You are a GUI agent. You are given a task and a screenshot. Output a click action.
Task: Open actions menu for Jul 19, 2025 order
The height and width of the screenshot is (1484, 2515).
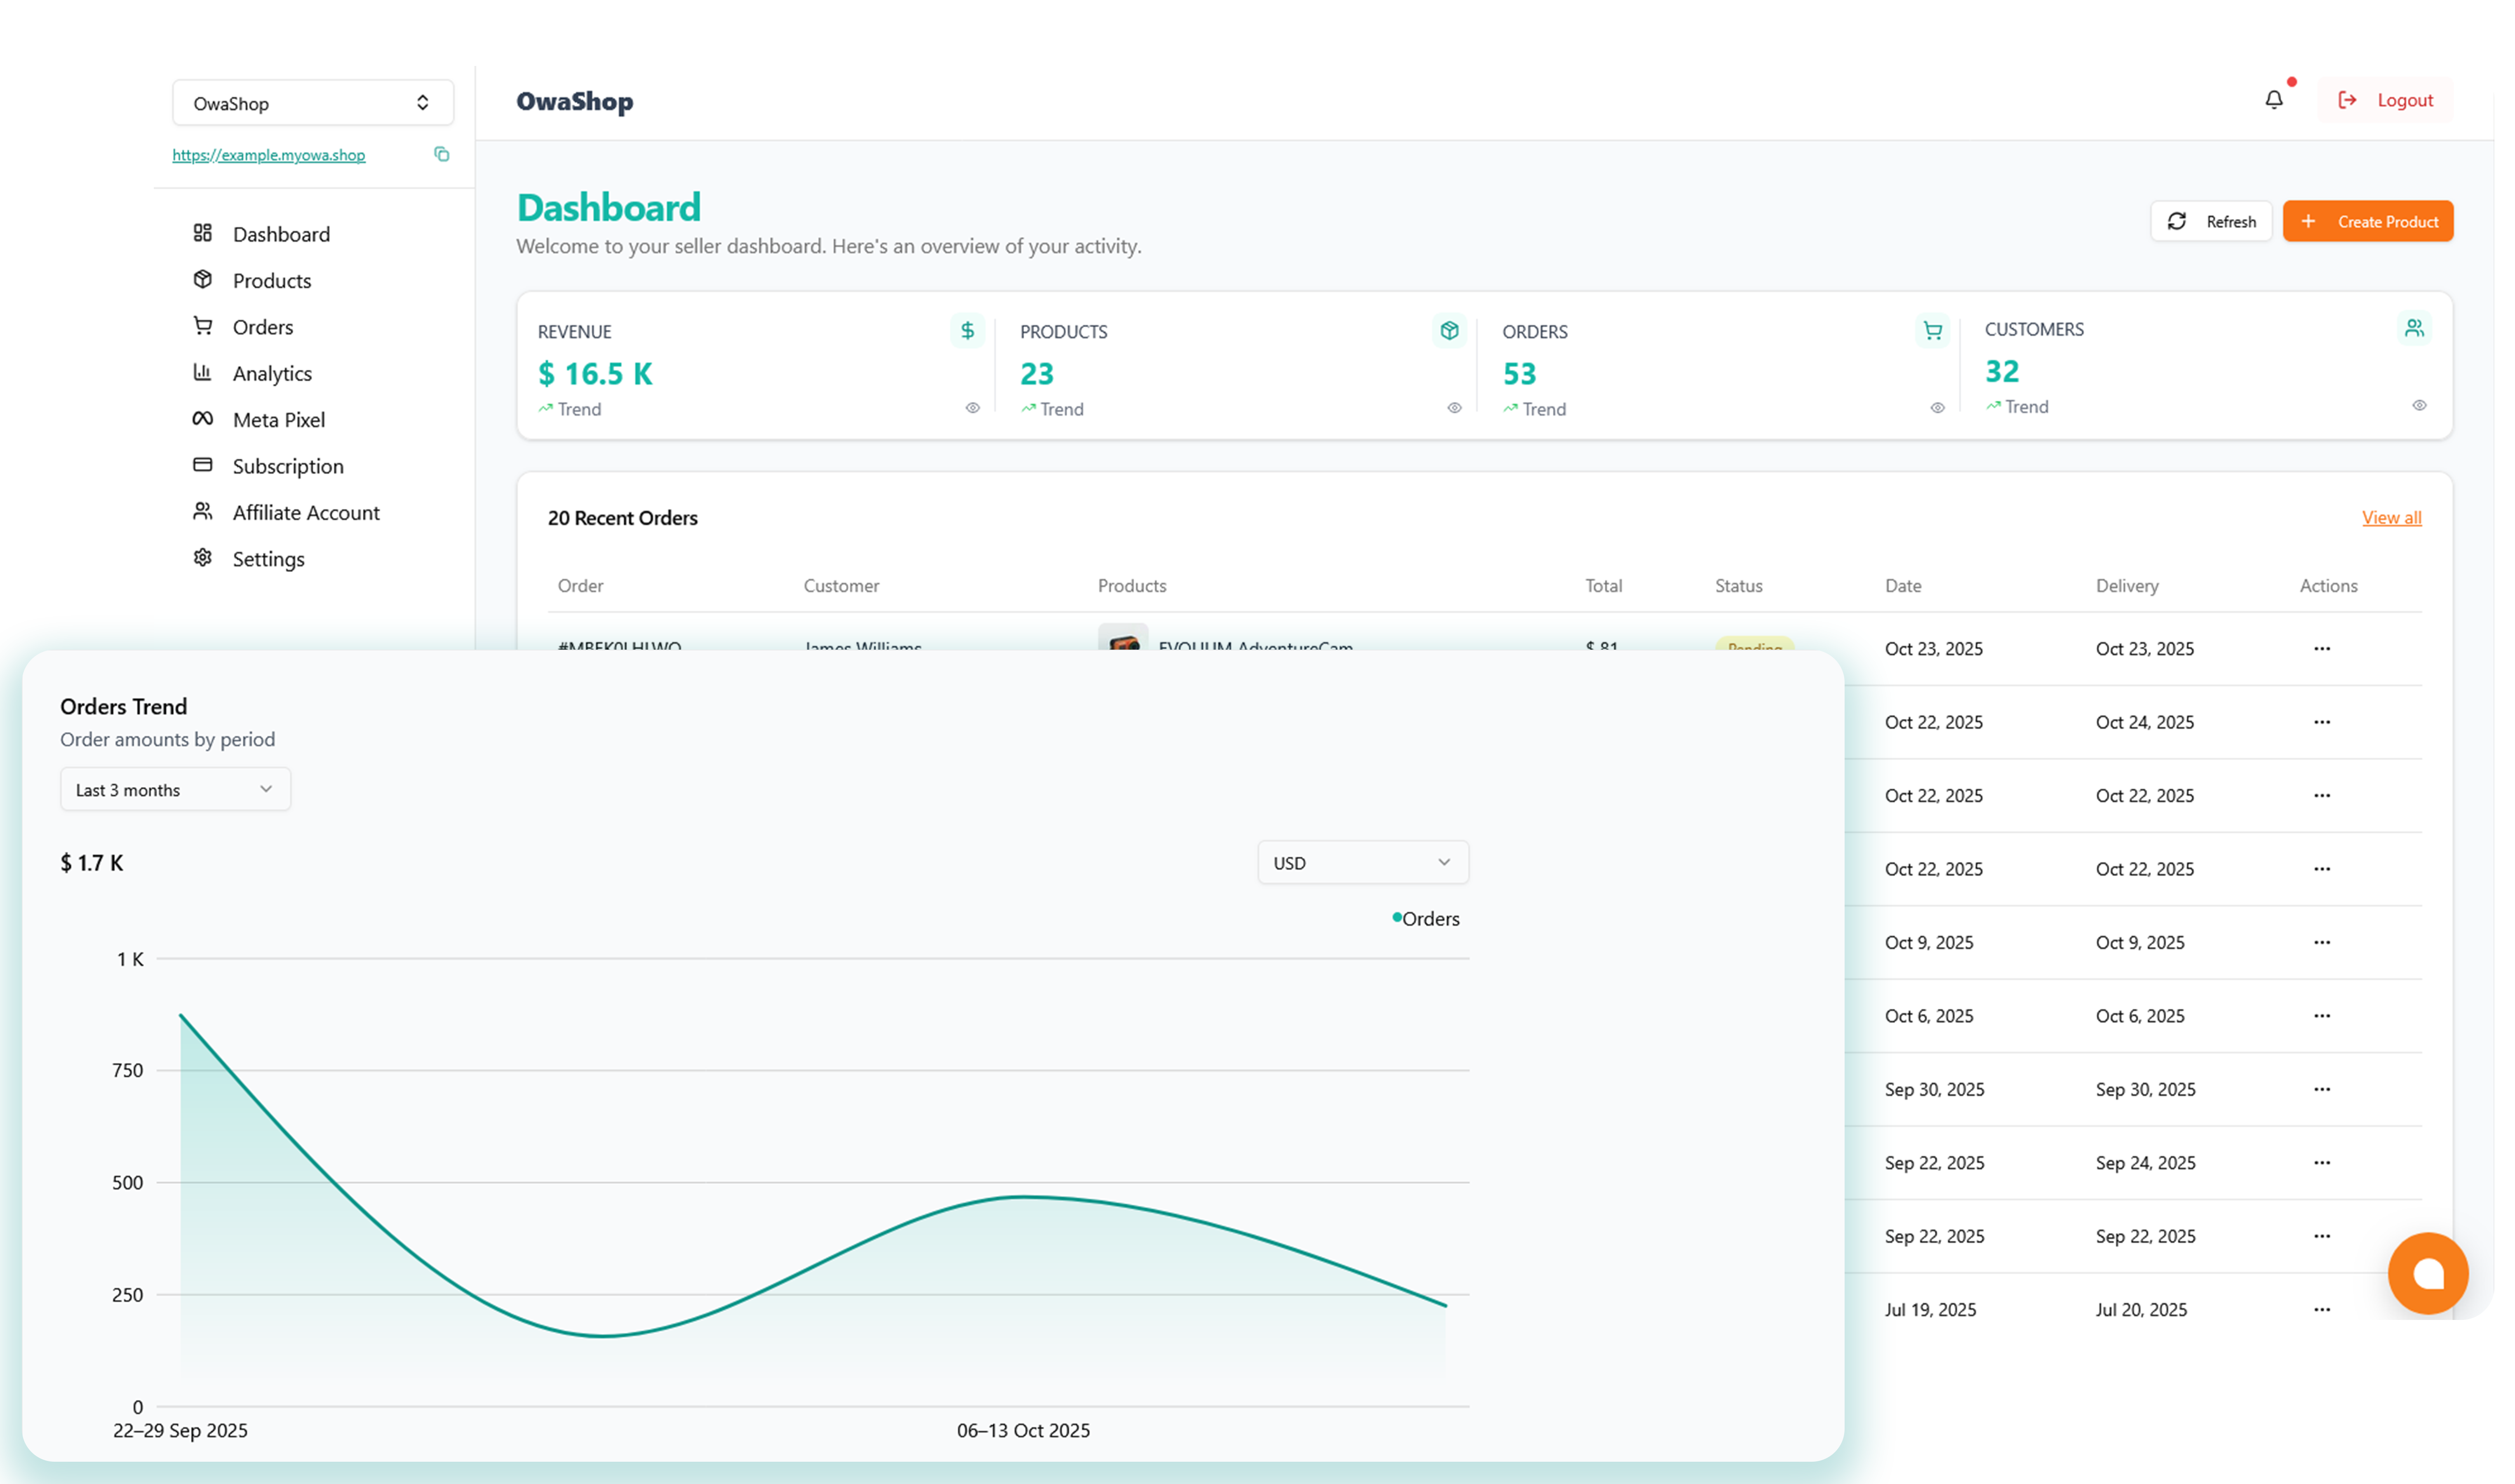pos(2322,1310)
